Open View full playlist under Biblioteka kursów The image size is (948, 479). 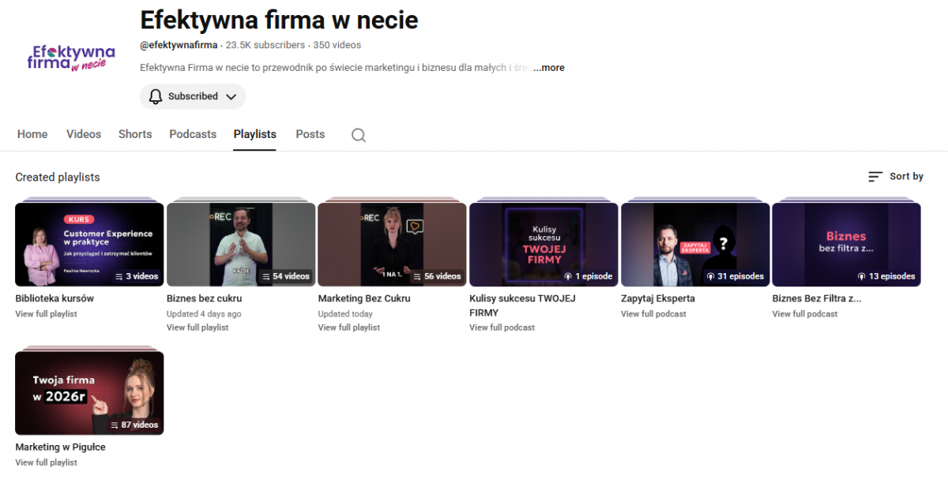tap(46, 314)
